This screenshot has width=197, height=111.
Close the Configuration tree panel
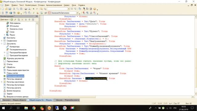[37, 16]
